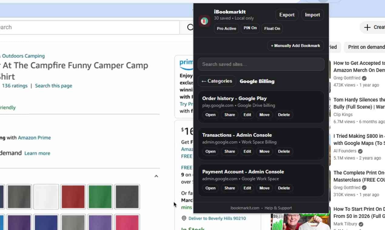Image resolution: width=385 pixels, height=230 pixels.
Task: Click Mark Tilbury's verified checkmark
Action: pos(360,224)
